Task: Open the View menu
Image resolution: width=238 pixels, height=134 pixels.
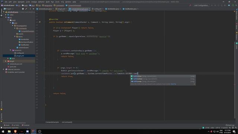Action: (15, 2)
